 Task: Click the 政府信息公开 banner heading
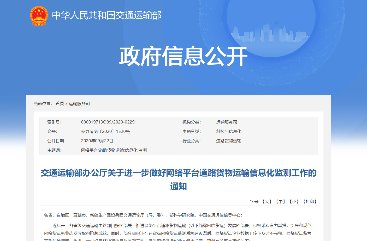coord(183,55)
